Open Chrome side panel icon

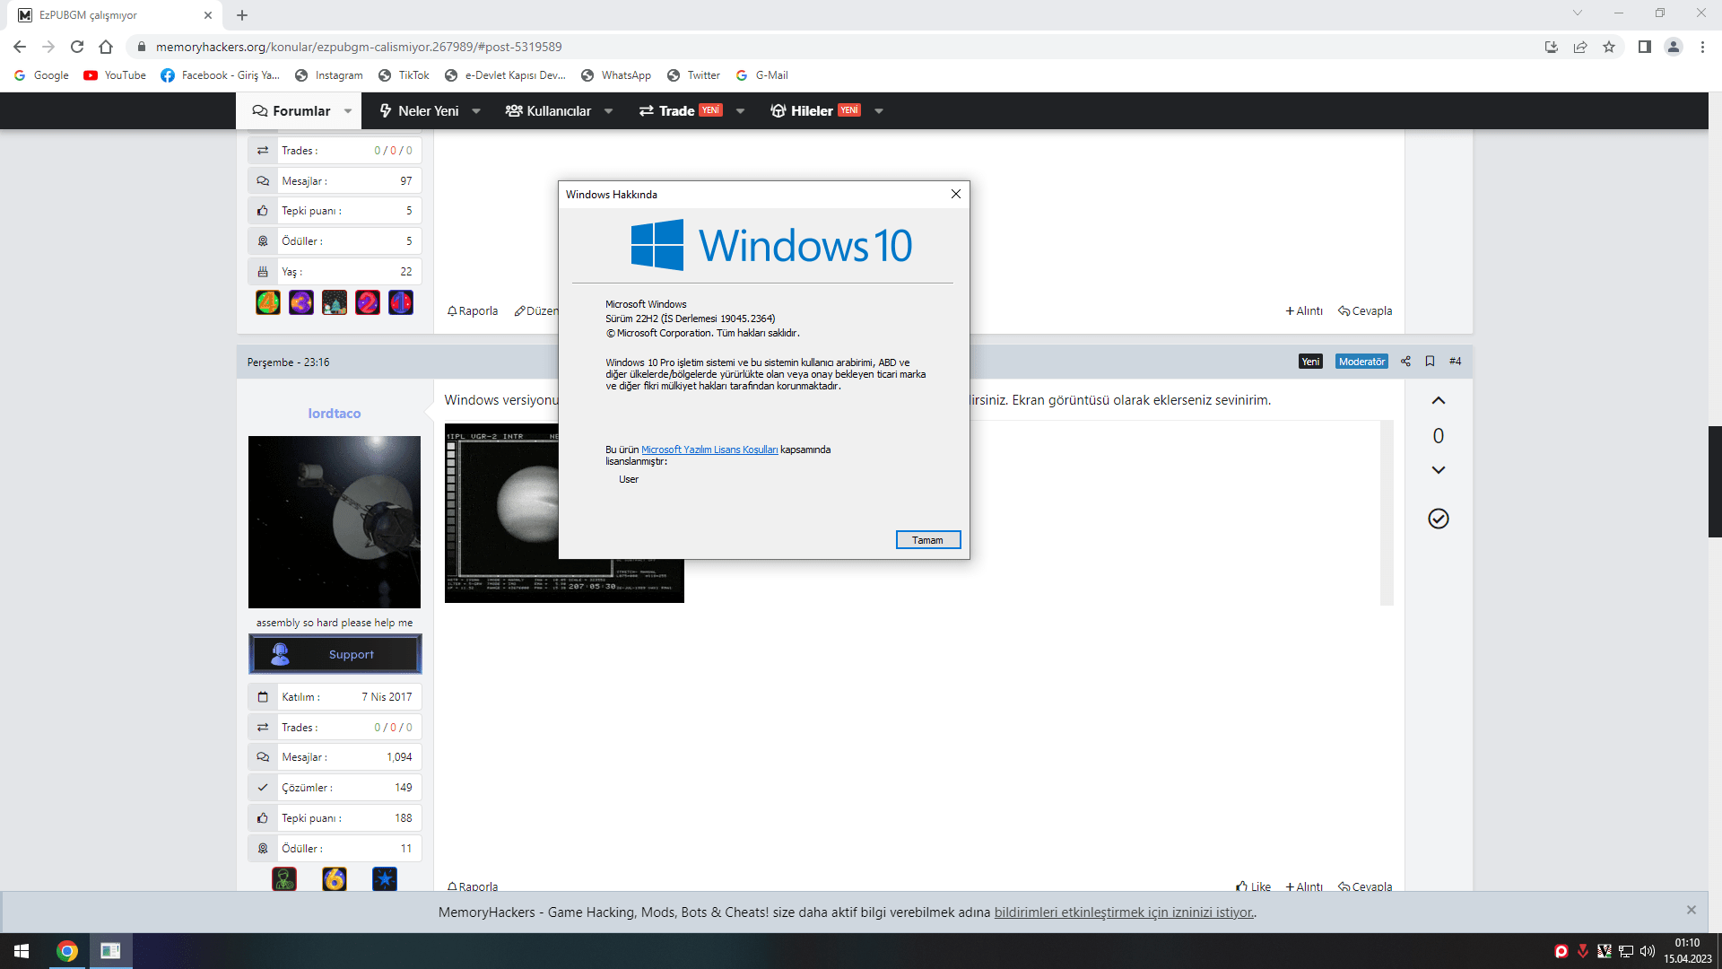point(1644,47)
